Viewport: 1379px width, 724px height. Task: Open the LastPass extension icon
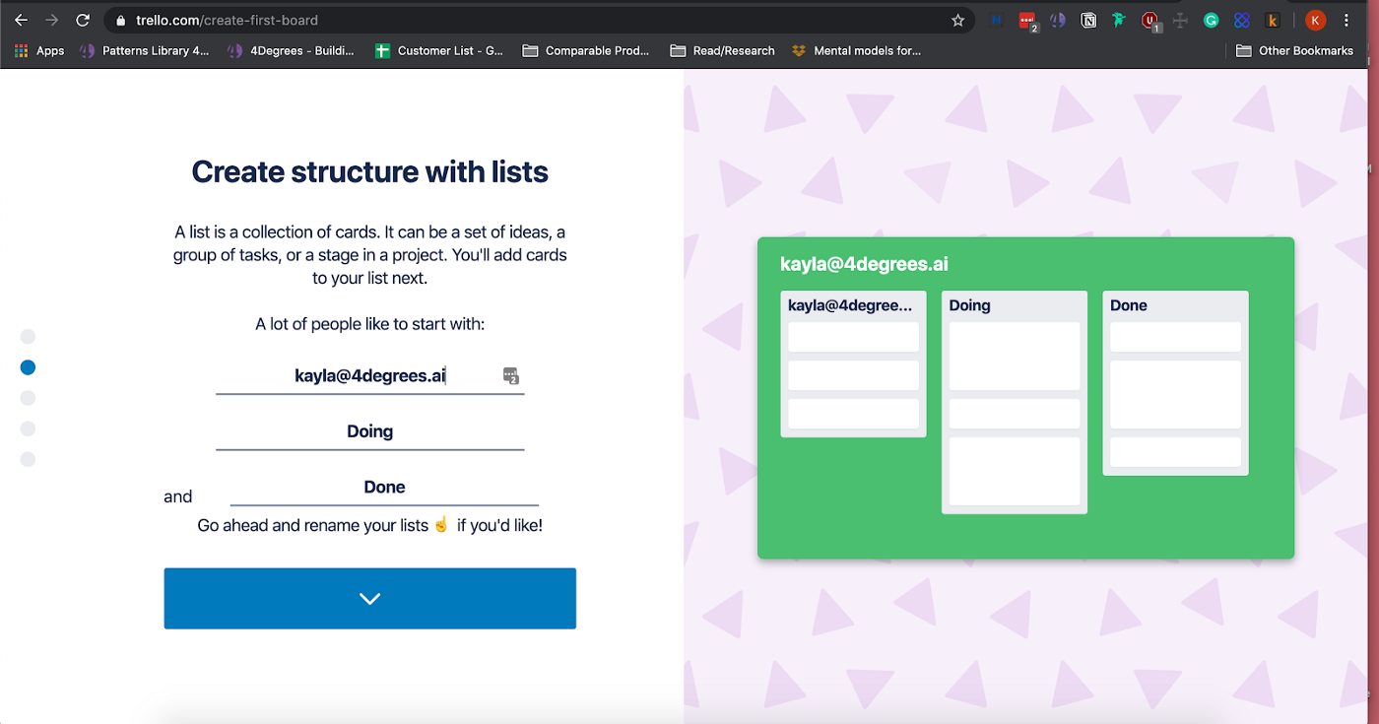1027,20
